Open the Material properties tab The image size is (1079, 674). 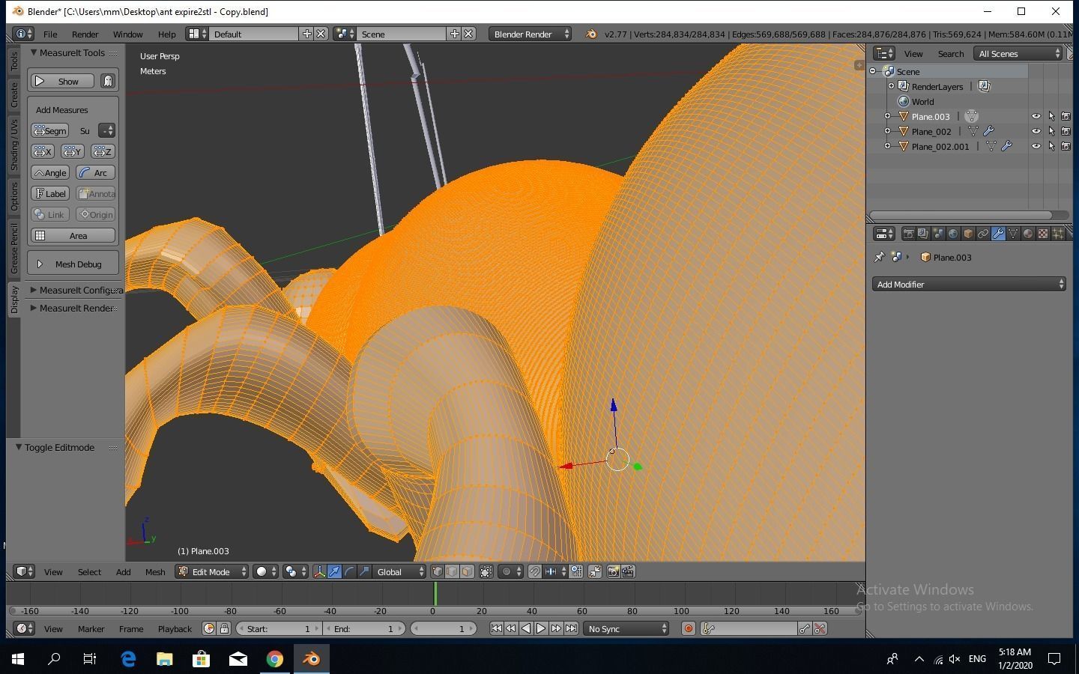[1028, 234]
